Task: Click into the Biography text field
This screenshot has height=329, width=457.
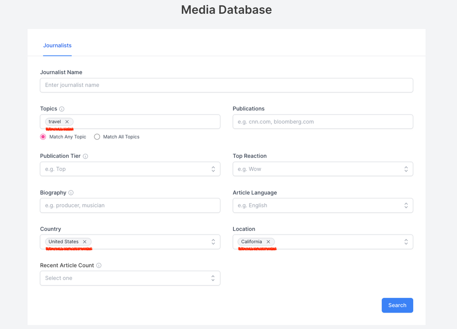Action: (130, 206)
